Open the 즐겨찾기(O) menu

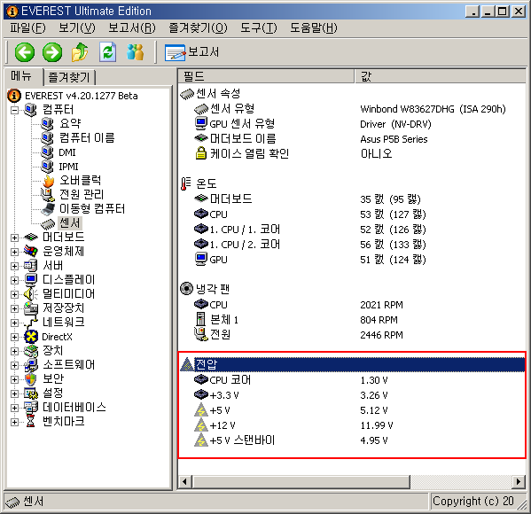coord(198,28)
